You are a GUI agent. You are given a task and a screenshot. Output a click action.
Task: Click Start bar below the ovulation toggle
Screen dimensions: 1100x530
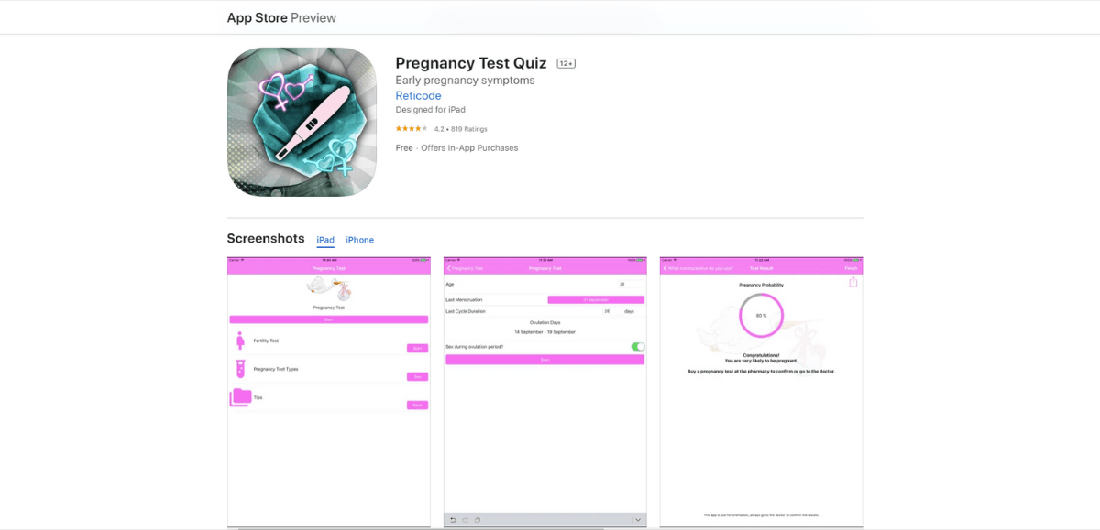545,360
